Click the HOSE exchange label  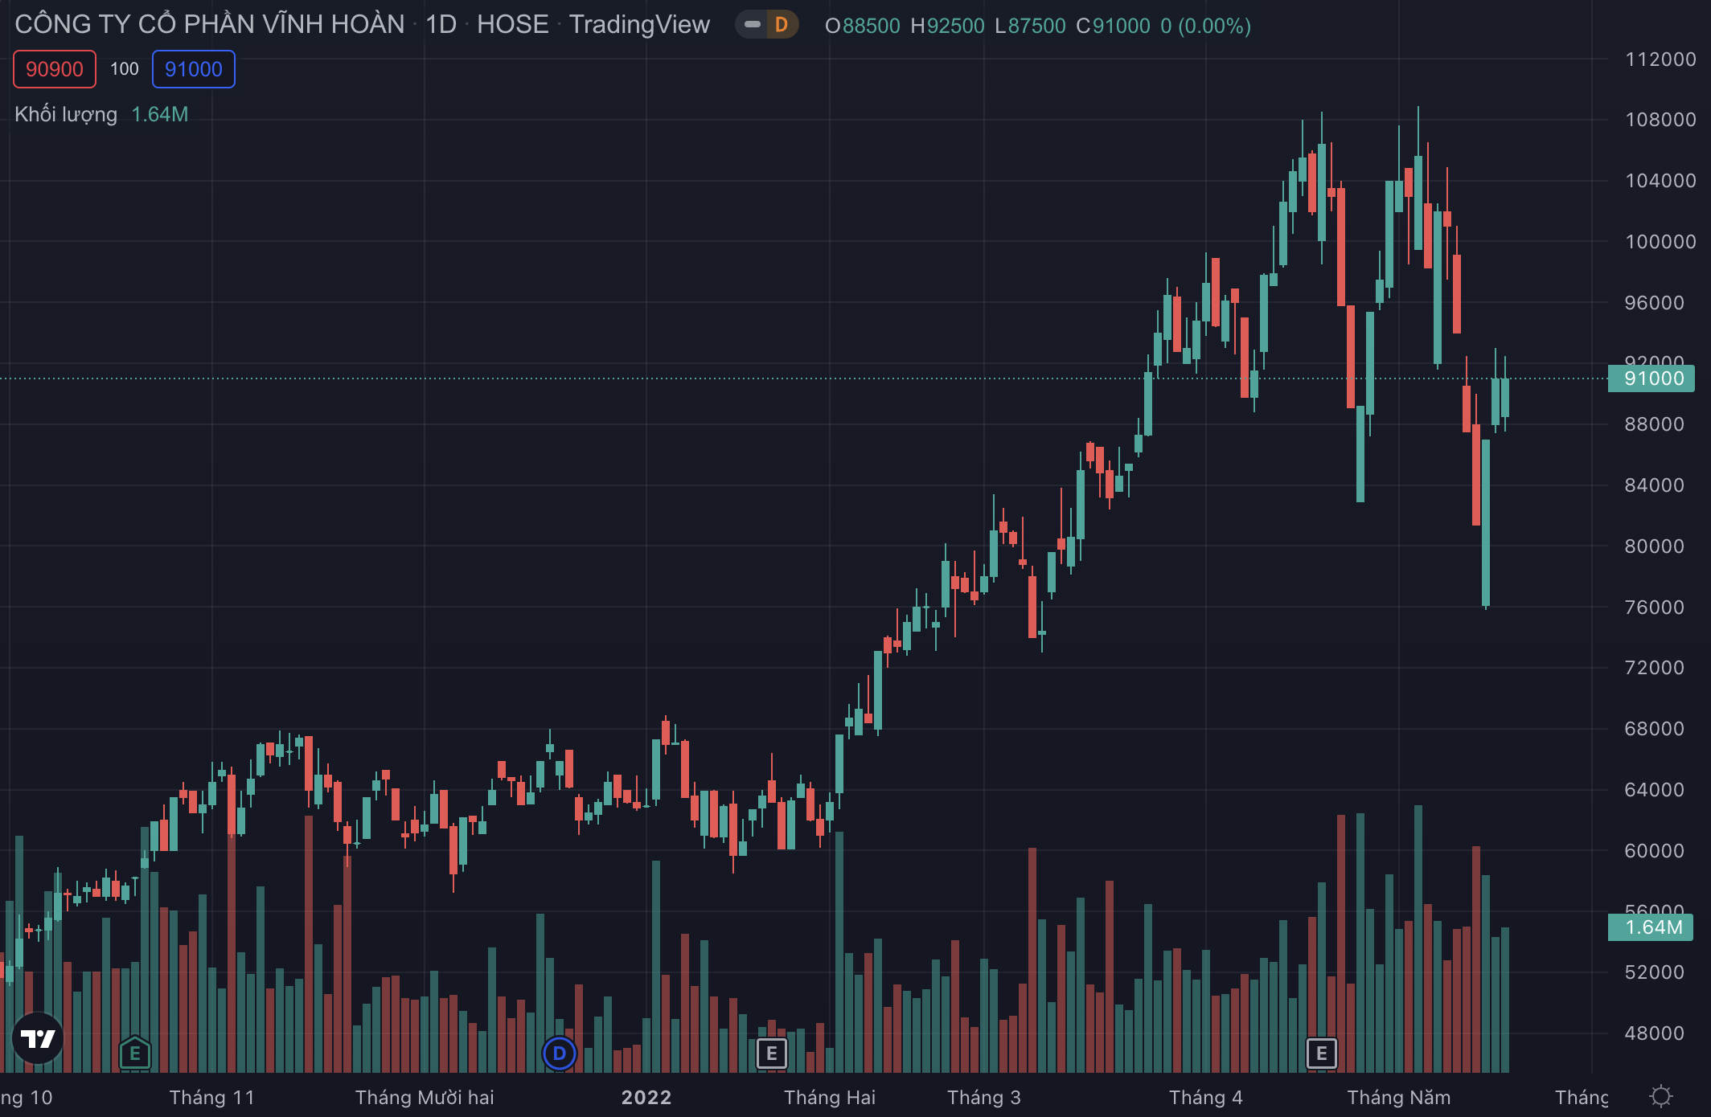pyautogui.click(x=513, y=25)
